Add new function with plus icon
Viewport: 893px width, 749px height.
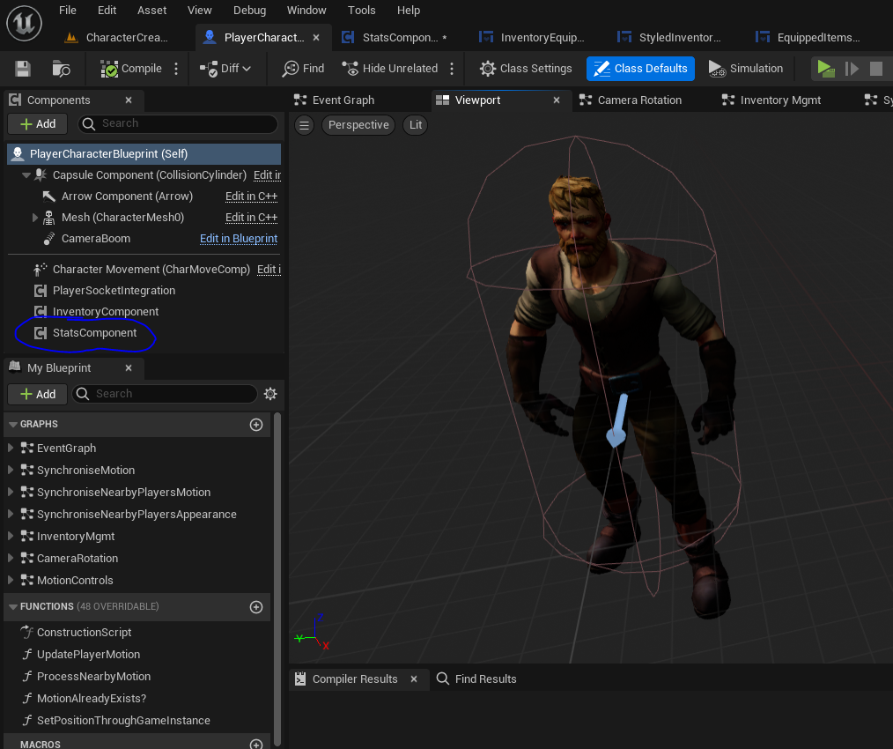[256, 607]
